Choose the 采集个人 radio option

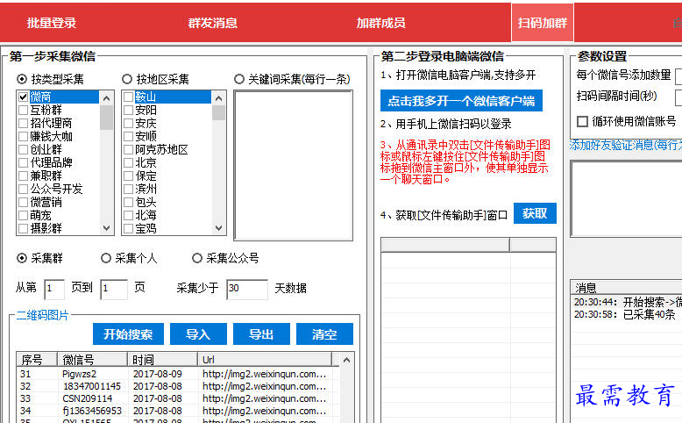tap(106, 258)
